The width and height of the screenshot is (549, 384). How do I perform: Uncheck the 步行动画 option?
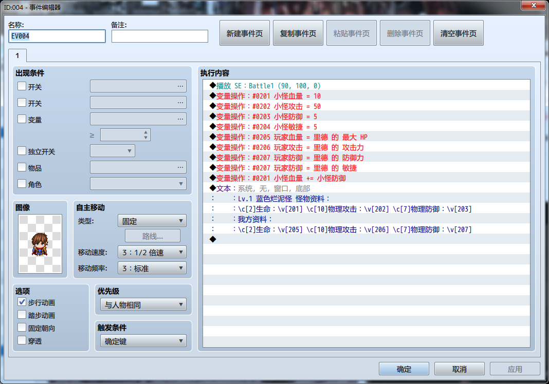click(22, 302)
